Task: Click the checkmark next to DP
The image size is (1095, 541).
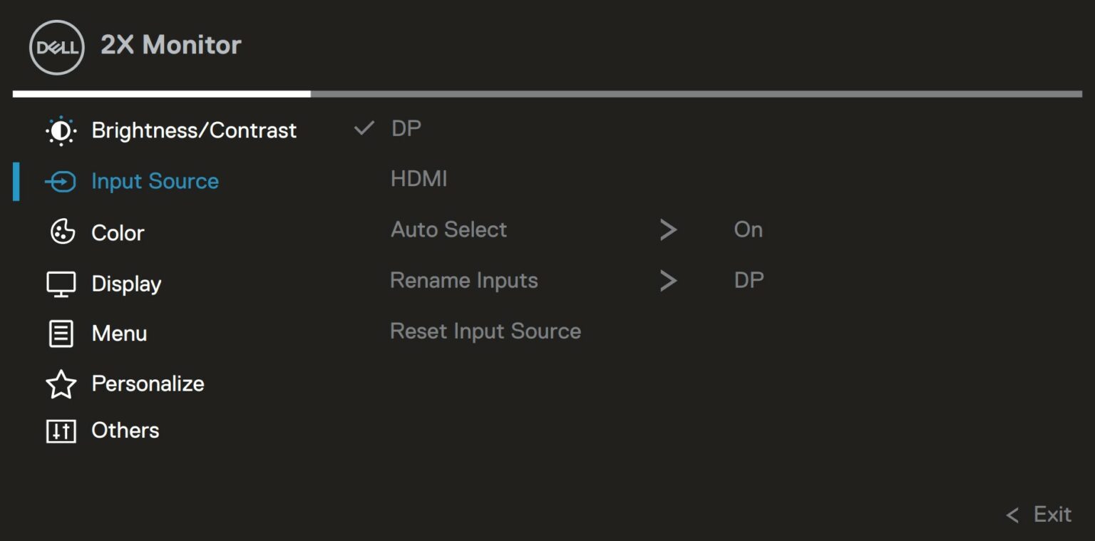Action: (364, 128)
